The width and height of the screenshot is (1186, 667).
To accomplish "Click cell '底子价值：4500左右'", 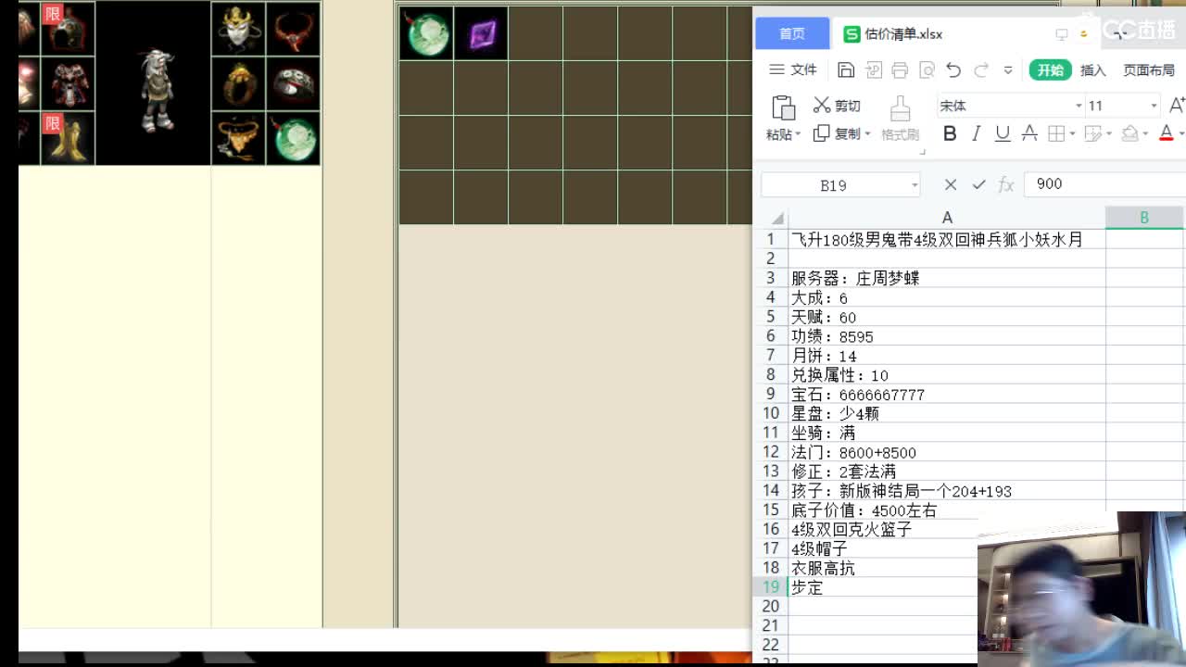I will (947, 510).
